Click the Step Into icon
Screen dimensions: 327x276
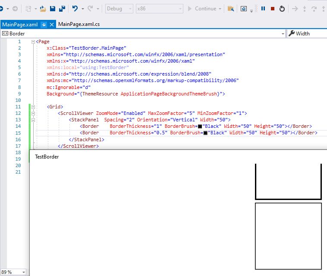[305, 9]
